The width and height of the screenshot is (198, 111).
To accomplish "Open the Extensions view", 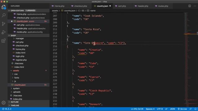I will pos(3,40).
